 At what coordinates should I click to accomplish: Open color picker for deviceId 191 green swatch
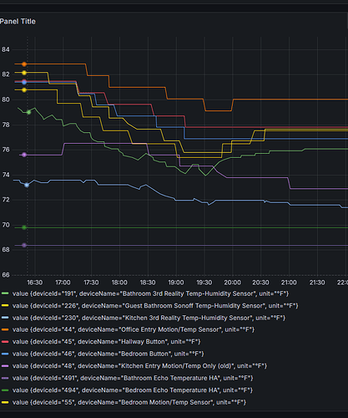[5, 293]
